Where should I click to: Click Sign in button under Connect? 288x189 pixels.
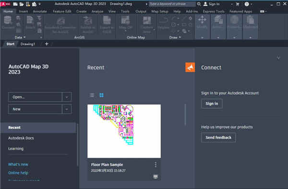[212, 103]
